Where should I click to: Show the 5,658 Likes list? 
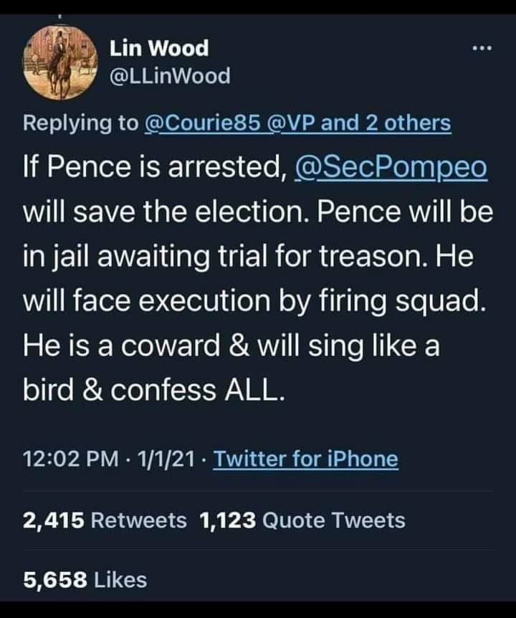click(85, 579)
